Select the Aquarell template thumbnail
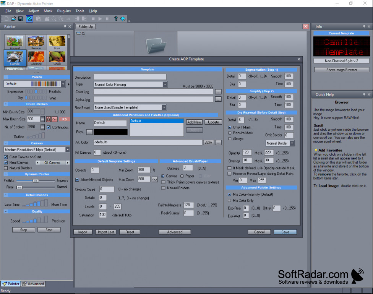Screen dimensions: 373x294 tap(15, 42)
